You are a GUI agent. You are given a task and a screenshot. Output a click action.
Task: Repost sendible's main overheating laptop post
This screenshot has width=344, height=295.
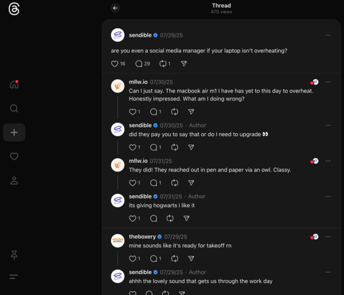point(163,64)
